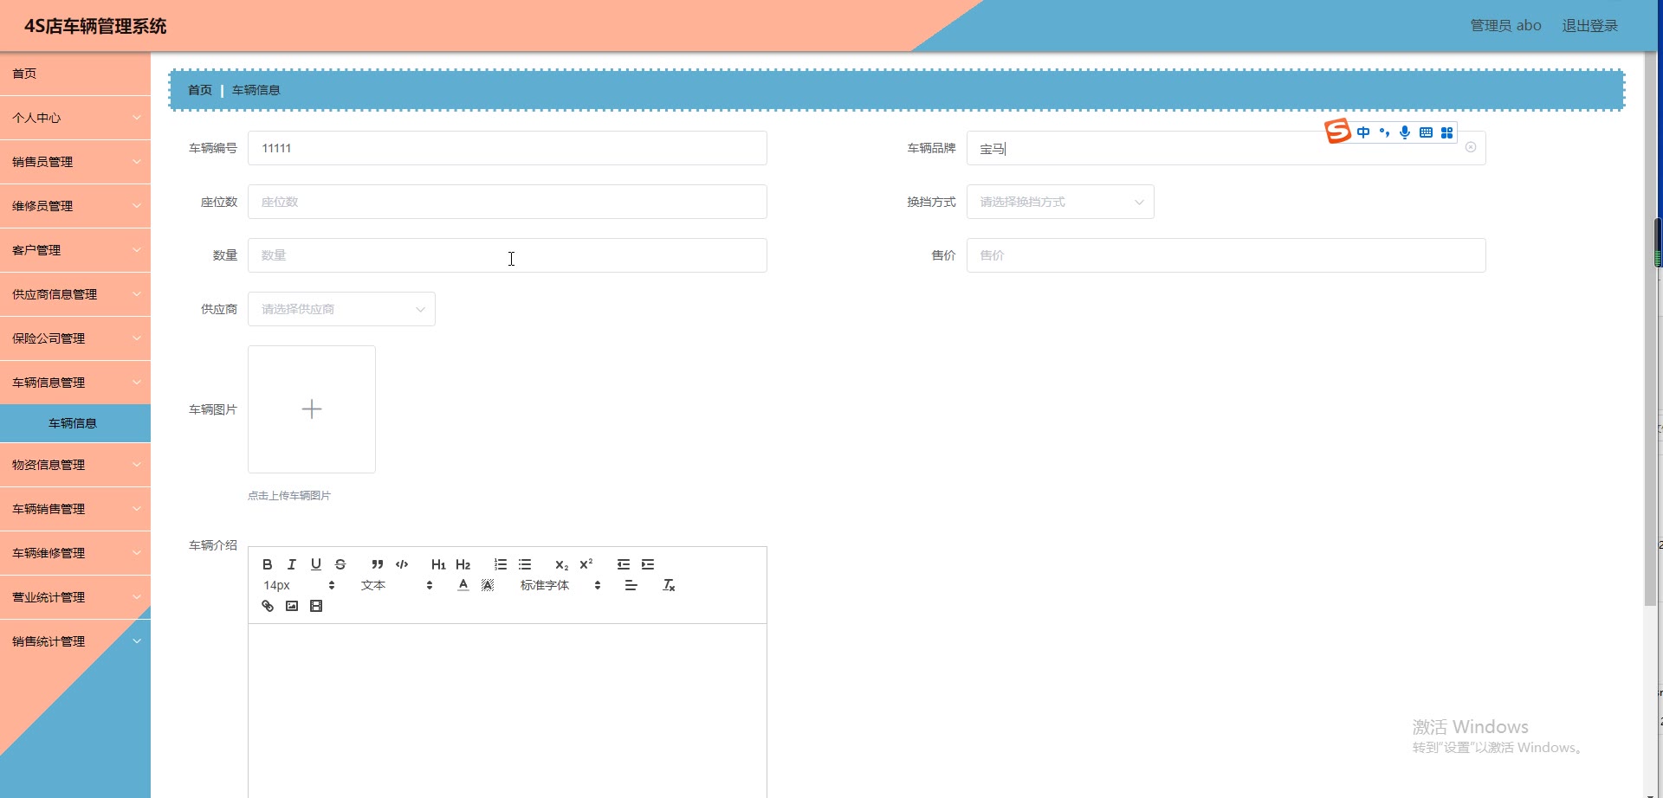
Task: Click the 数量 input field
Action: 508,255
